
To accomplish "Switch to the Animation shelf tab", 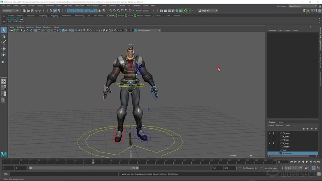I will pos(66,15).
